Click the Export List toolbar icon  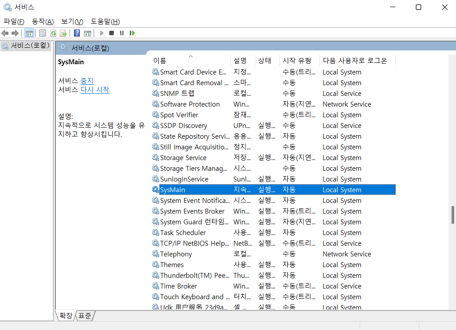coord(63,33)
